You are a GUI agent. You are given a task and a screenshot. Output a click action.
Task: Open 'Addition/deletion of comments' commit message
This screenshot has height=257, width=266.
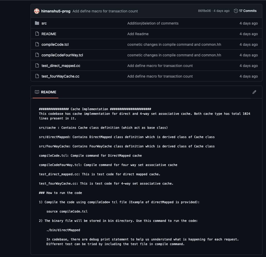tap(153, 23)
